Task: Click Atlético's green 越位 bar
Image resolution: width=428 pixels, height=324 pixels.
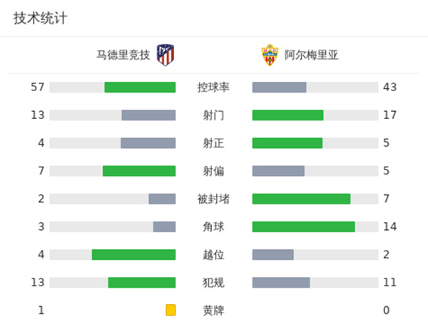Action: click(x=133, y=254)
